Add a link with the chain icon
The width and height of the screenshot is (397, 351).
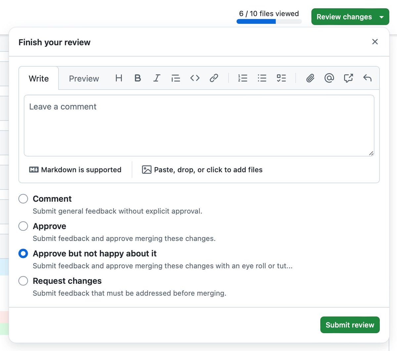pos(214,78)
